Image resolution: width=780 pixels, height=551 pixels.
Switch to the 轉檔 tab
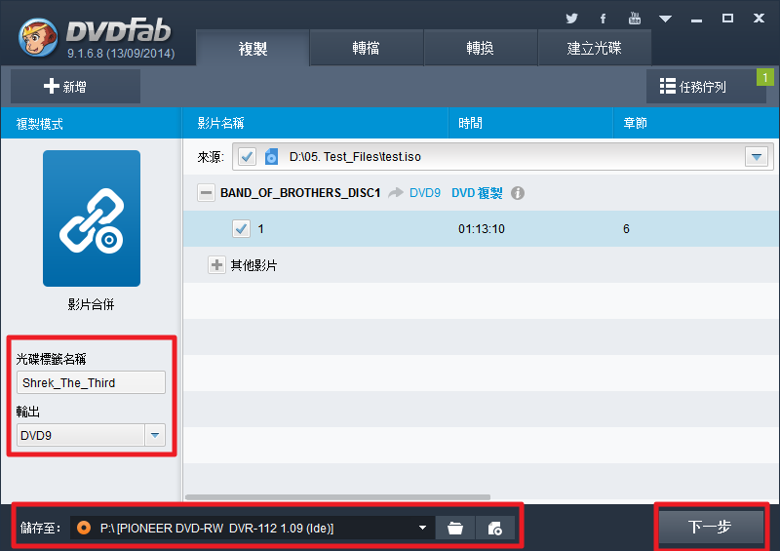367,48
